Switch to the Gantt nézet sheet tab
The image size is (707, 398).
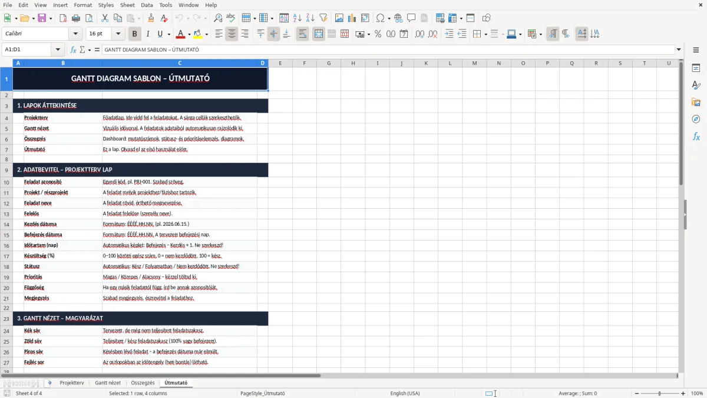(x=108, y=383)
